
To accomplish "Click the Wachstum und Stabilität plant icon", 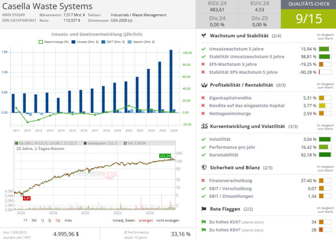I will tap(204, 36).
